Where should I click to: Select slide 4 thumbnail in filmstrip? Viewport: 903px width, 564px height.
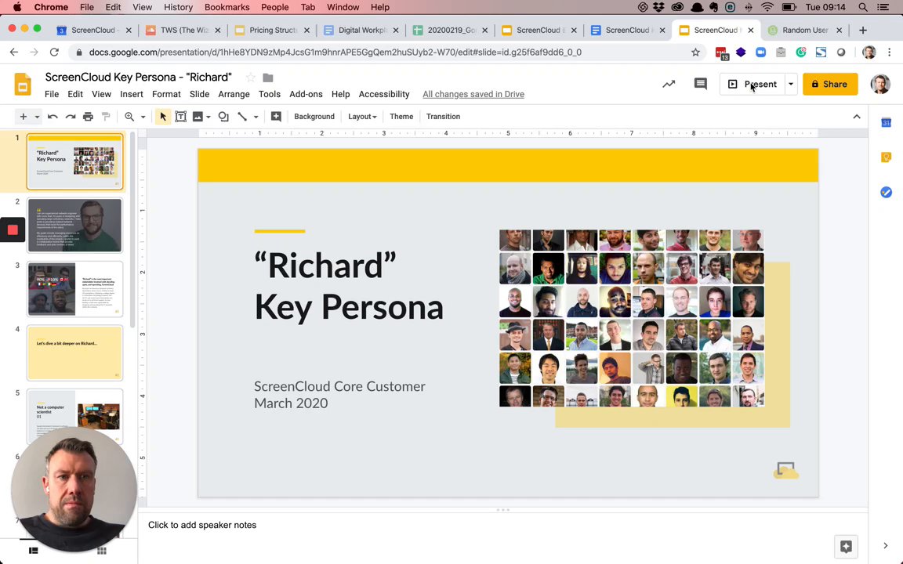pyautogui.click(x=75, y=353)
